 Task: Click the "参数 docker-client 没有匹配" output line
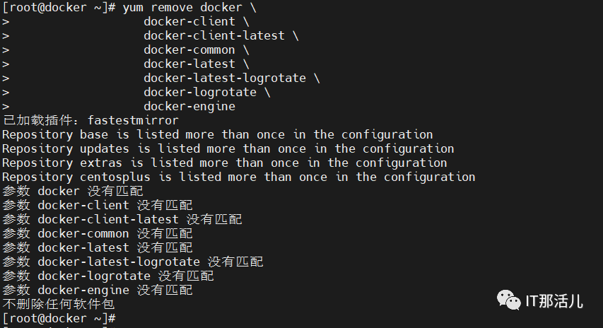point(97,205)
